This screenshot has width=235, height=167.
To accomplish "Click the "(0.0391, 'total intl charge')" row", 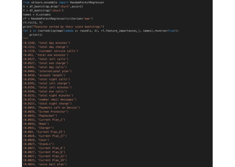I will click(46, 83).
